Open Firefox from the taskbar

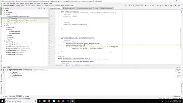pos(49,101)
